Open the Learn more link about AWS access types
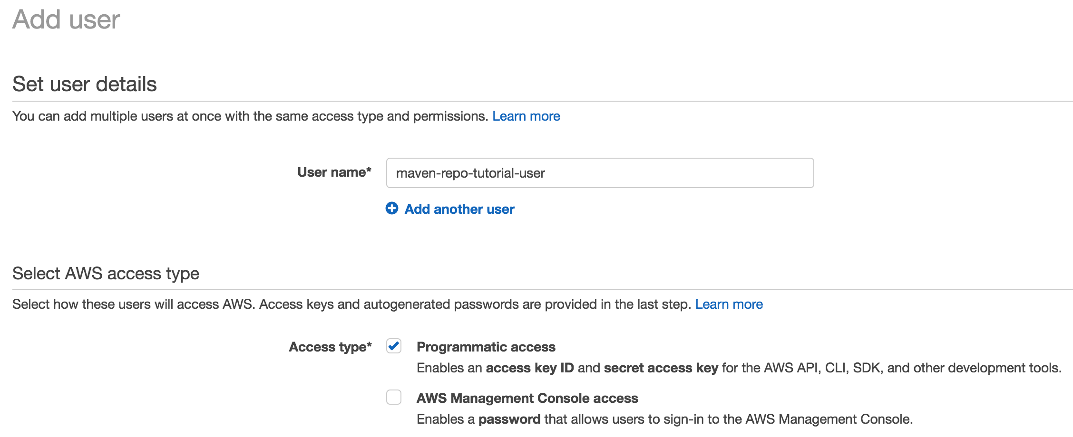1073x437 pixels. pyautogui.click(x=729, y=304)
